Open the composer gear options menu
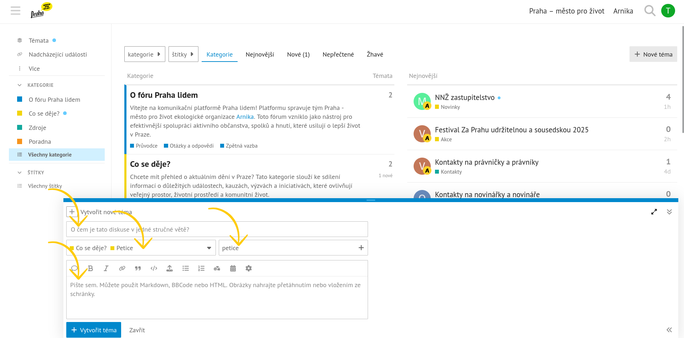This screenshot has height=338, width=684. 249,268
